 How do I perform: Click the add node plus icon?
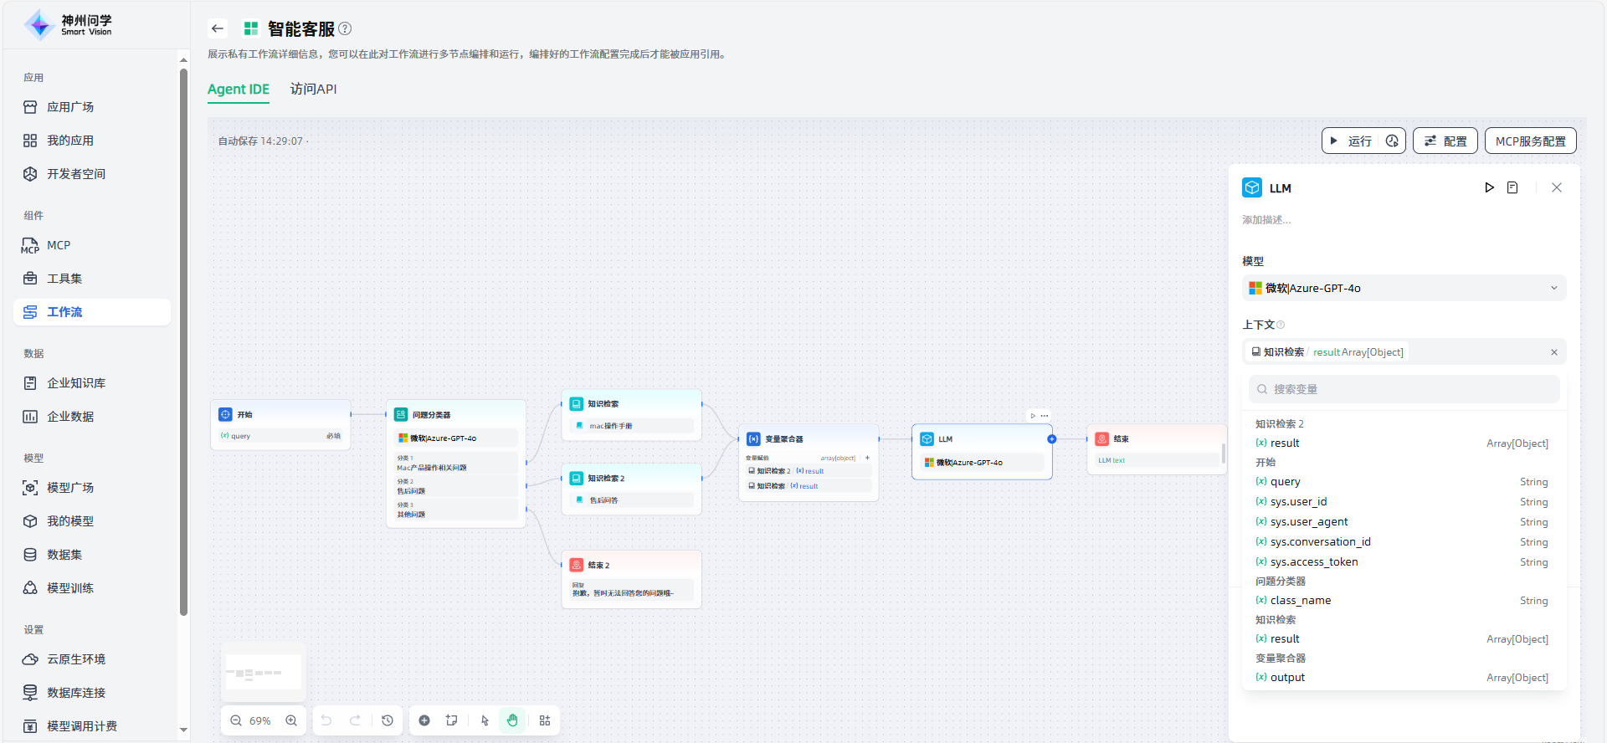coord(424,720)
